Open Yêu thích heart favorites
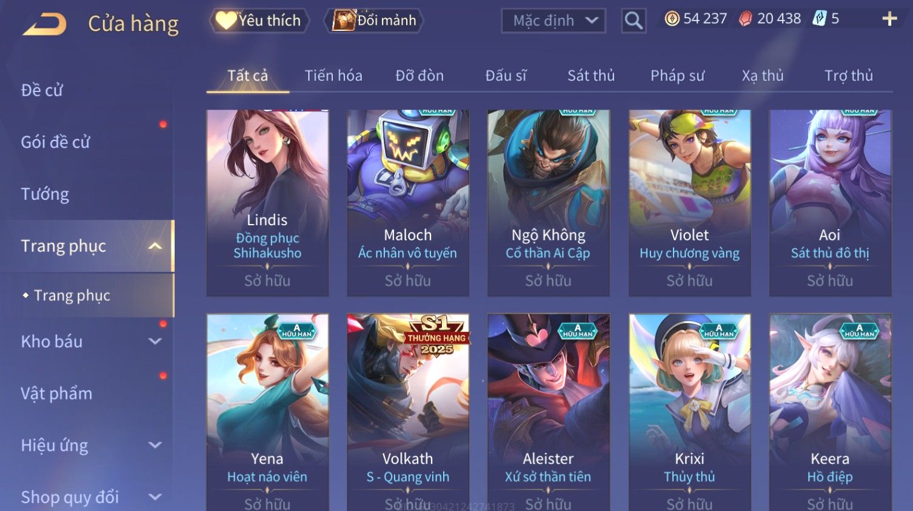This screenshot has height=511, width=913. click(259, 21)
